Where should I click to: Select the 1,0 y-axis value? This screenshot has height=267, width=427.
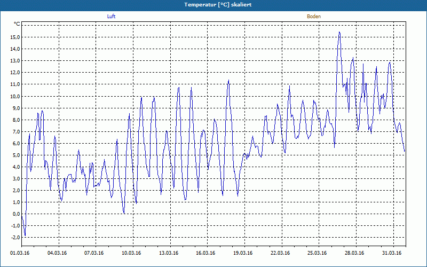pos(16,202)
